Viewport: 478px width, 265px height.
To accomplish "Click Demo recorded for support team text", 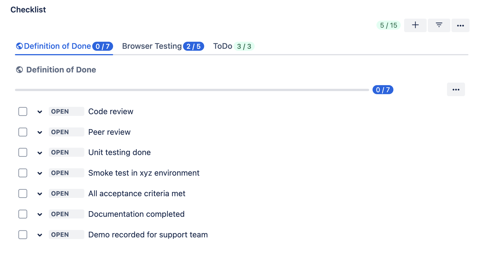I will pyautogui.click(x=148, y=235).
